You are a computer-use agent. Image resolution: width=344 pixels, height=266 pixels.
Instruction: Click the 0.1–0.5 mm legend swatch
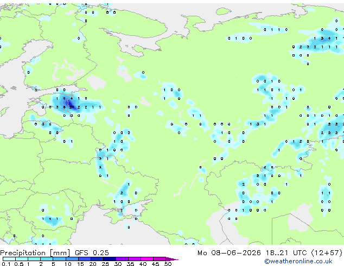point(9,259)
